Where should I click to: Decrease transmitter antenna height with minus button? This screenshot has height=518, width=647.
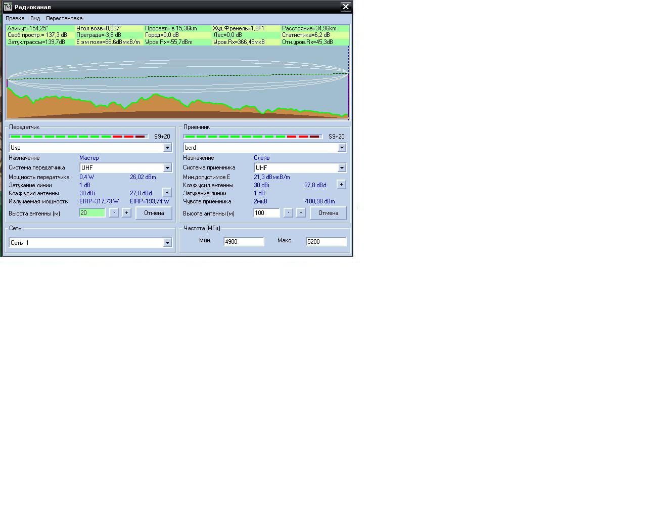pos(114,213)
